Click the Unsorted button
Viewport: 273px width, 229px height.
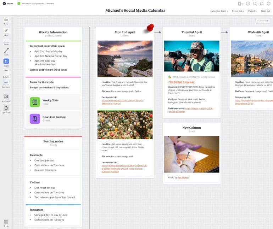pos(262,20)
